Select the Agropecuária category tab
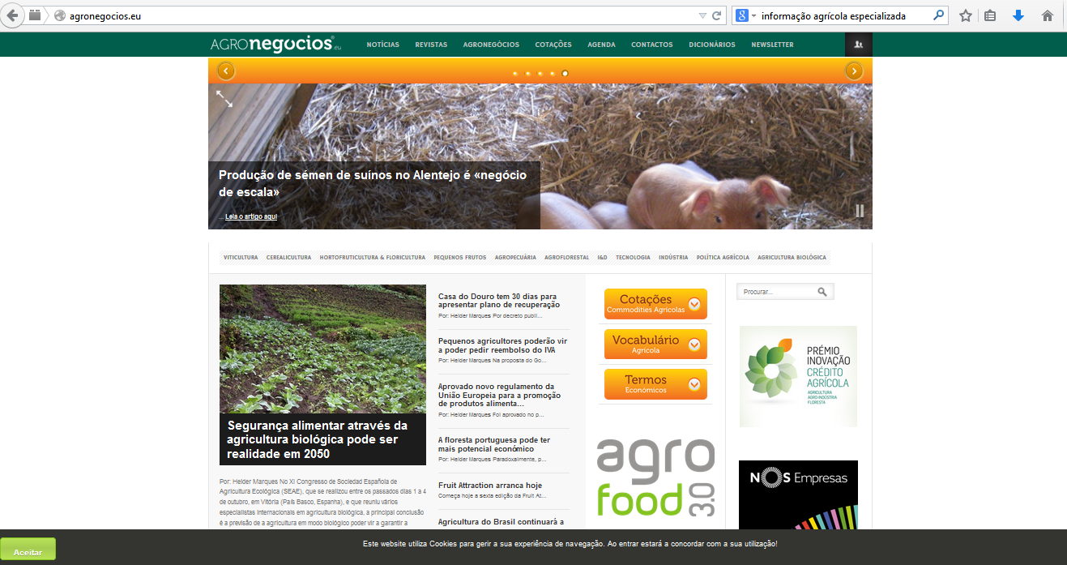Screen dimensions: 1067x565 [515, 258]
